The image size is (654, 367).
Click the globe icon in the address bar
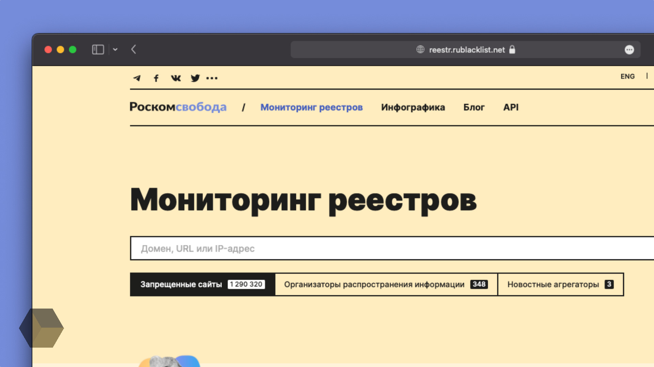coord(420,50)
